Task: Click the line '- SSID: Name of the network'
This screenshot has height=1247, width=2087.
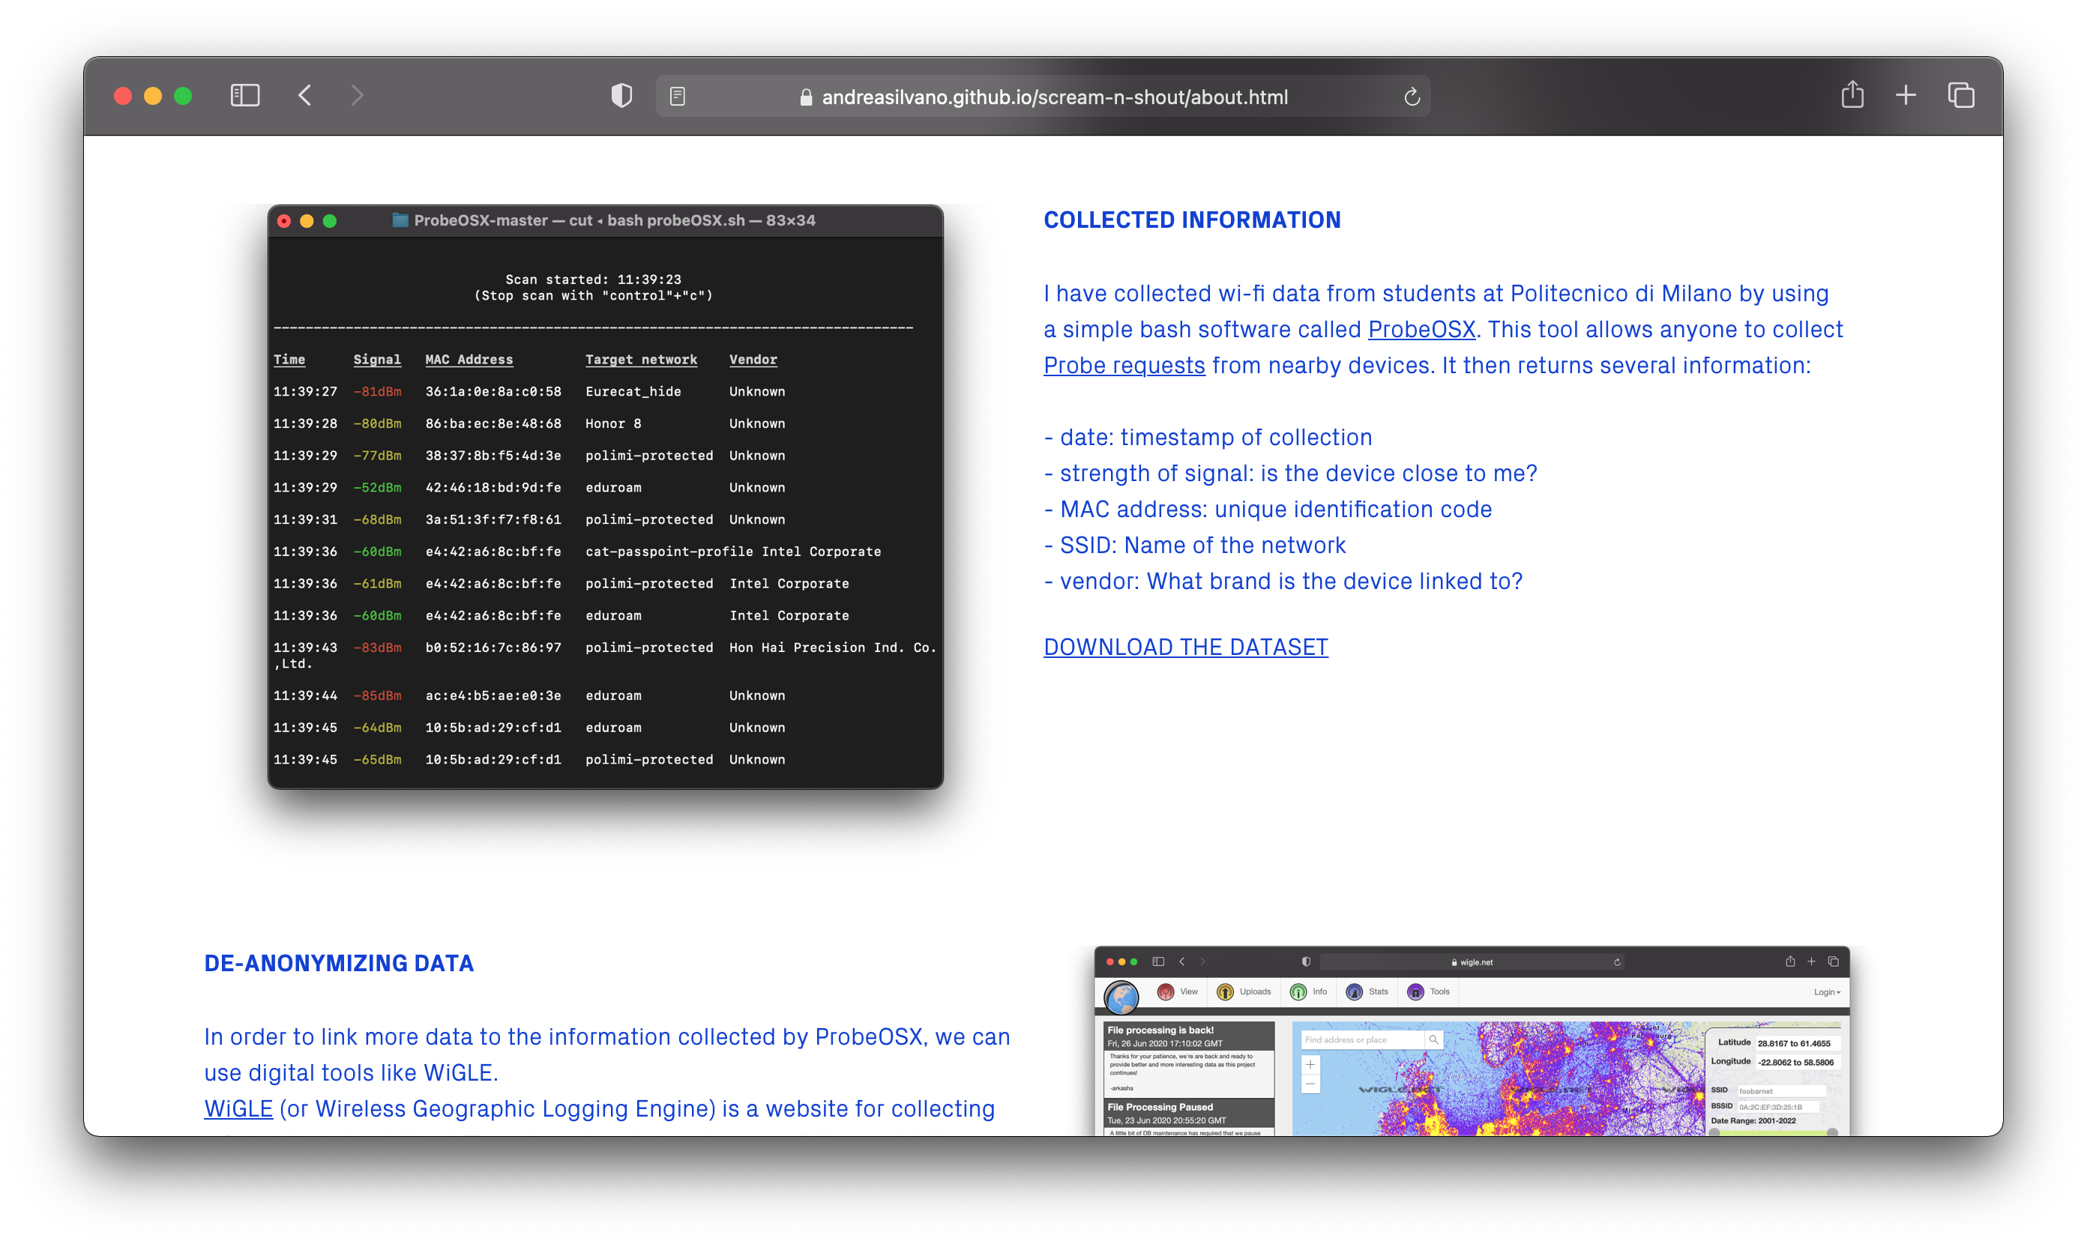Action: pos(1194,546)
